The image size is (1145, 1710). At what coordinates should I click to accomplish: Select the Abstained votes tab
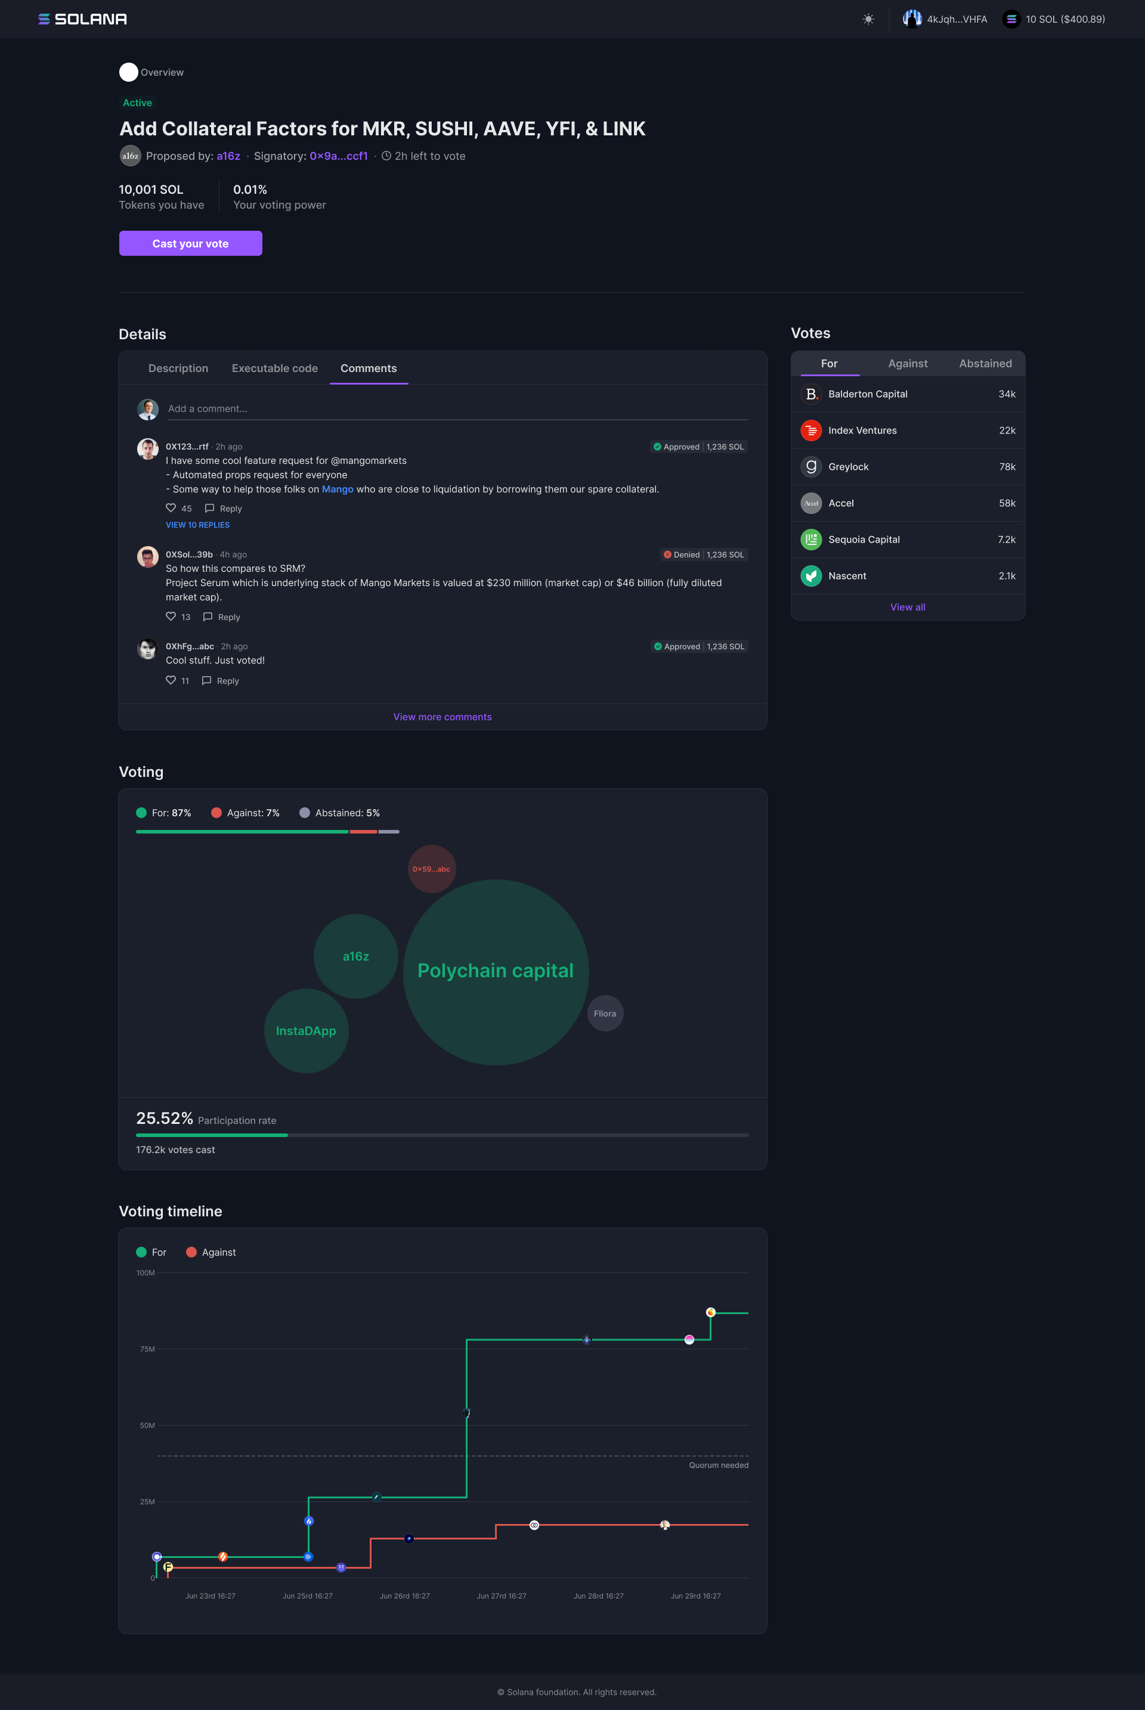[x=985, y=364]
